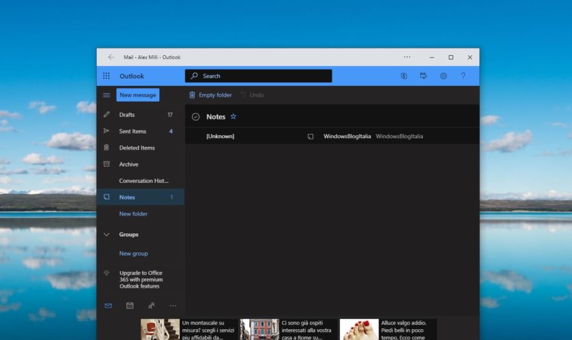Open the WindowsBlogItalia note item

coord(347,136)
